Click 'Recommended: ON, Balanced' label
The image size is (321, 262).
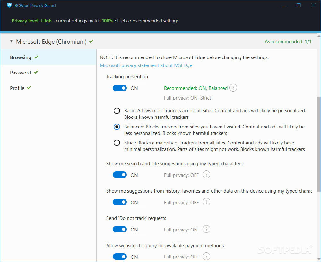196,88
